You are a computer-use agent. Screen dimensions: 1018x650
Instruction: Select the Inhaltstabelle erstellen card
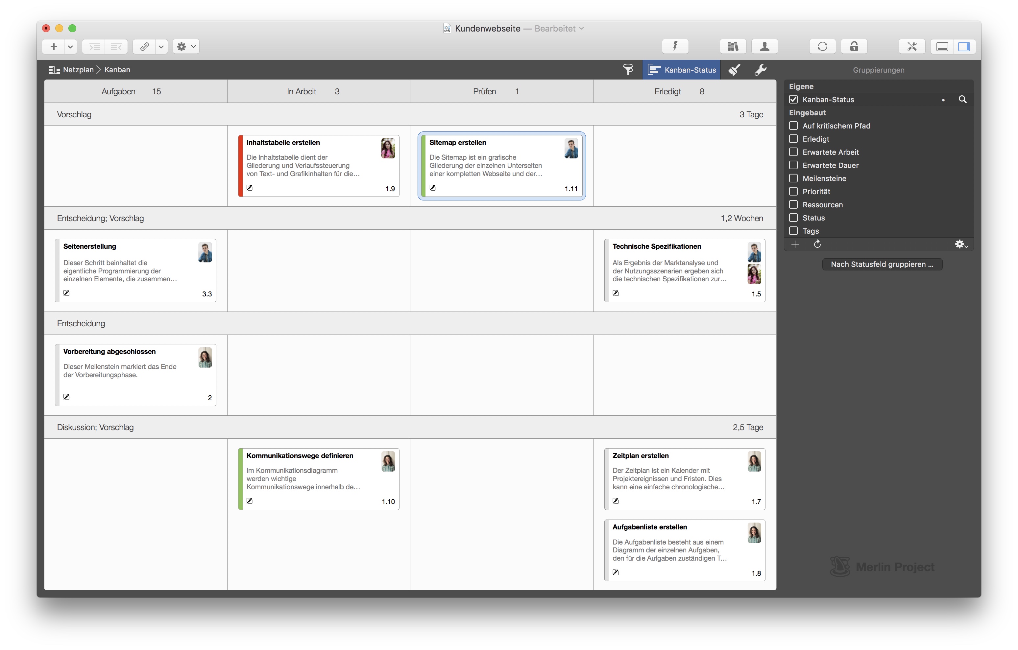point(318,166)
